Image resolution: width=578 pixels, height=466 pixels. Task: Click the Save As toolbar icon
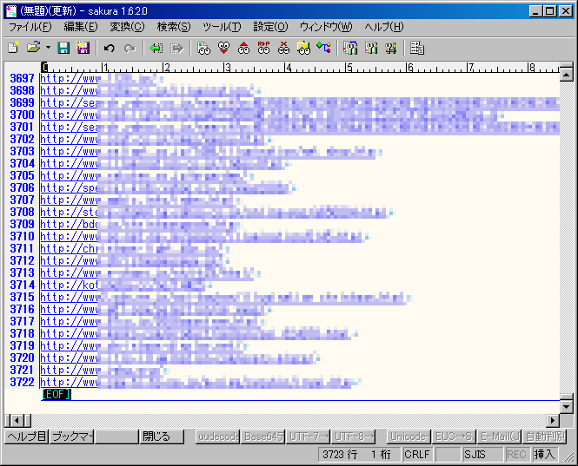pyautogui.click(x=83, y=48)
